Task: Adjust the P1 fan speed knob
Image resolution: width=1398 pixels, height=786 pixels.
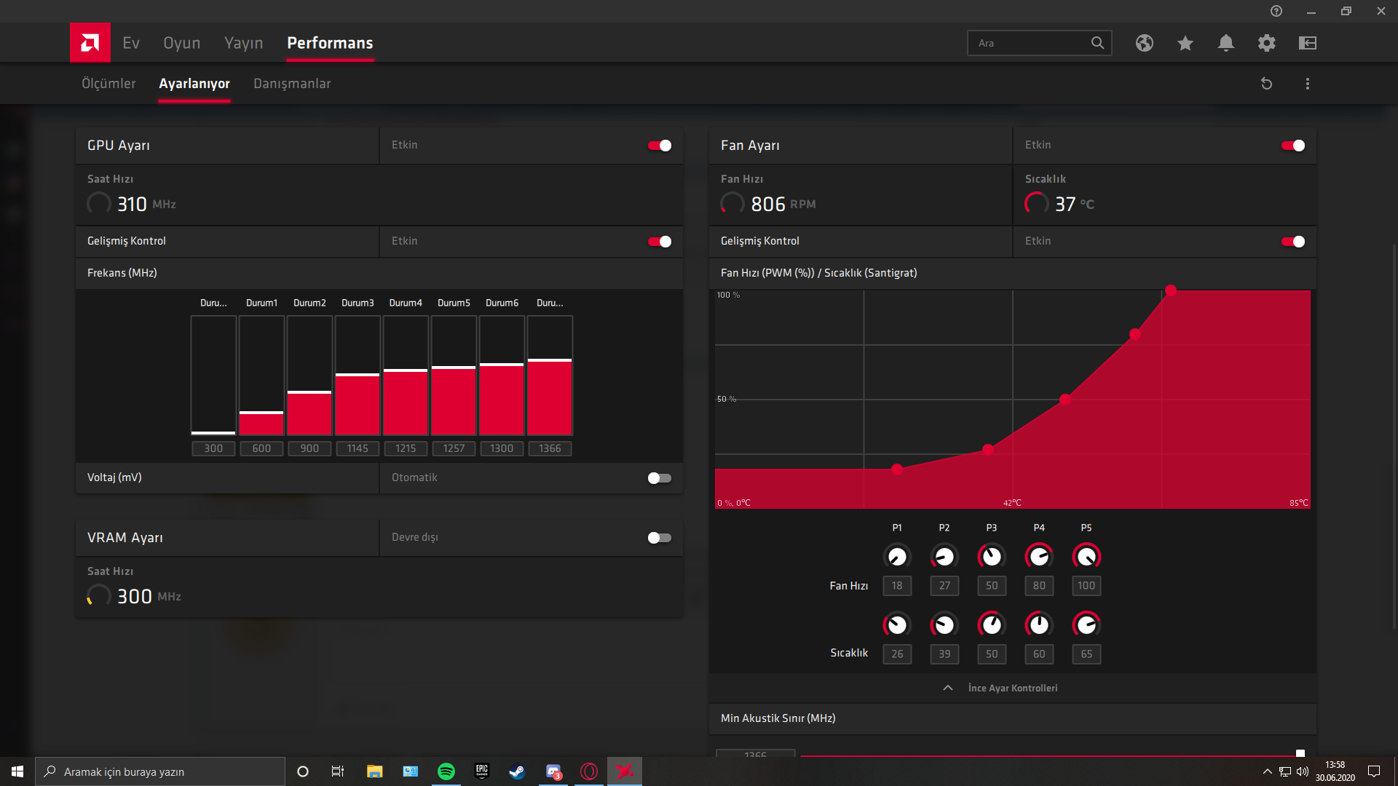Action: [x=897, y=557]
